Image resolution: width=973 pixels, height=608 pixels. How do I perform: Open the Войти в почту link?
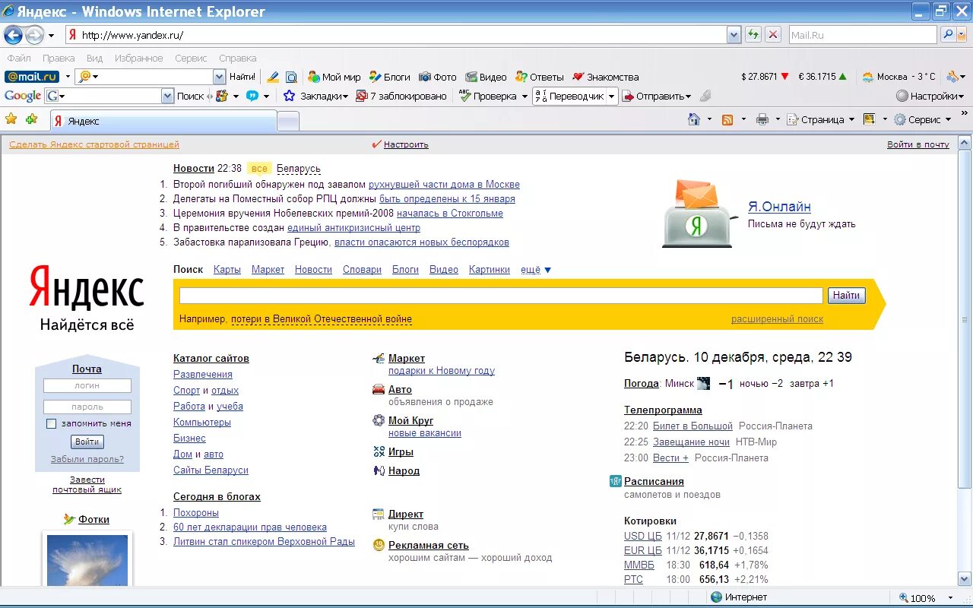pos(918,144)
